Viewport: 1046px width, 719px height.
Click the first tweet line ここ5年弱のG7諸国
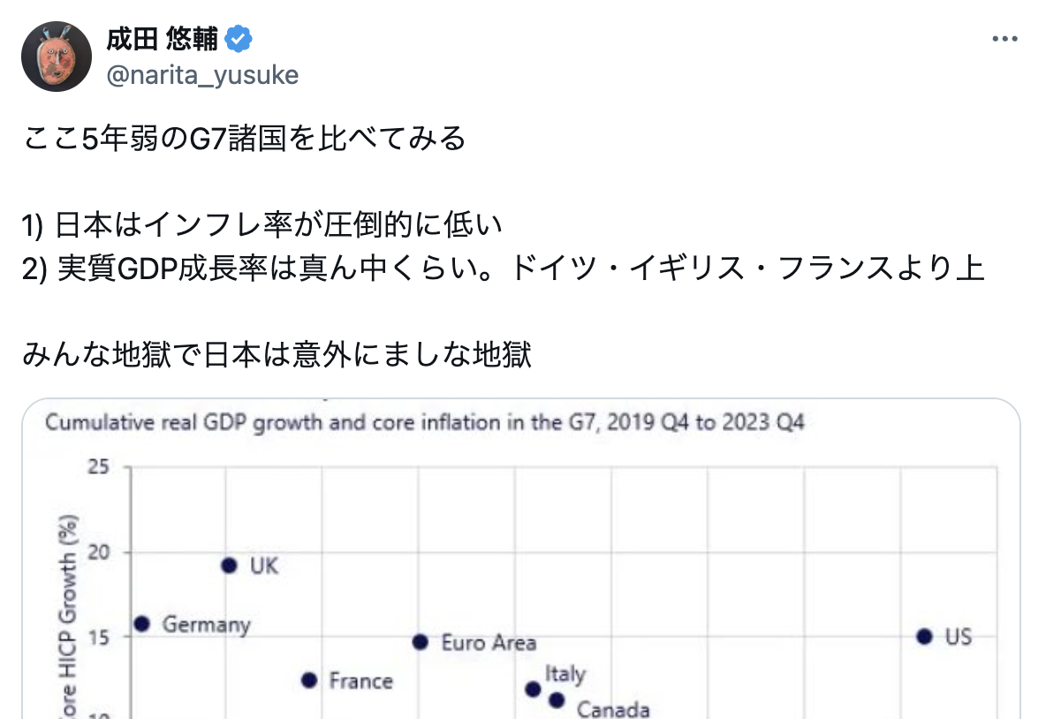244,139
